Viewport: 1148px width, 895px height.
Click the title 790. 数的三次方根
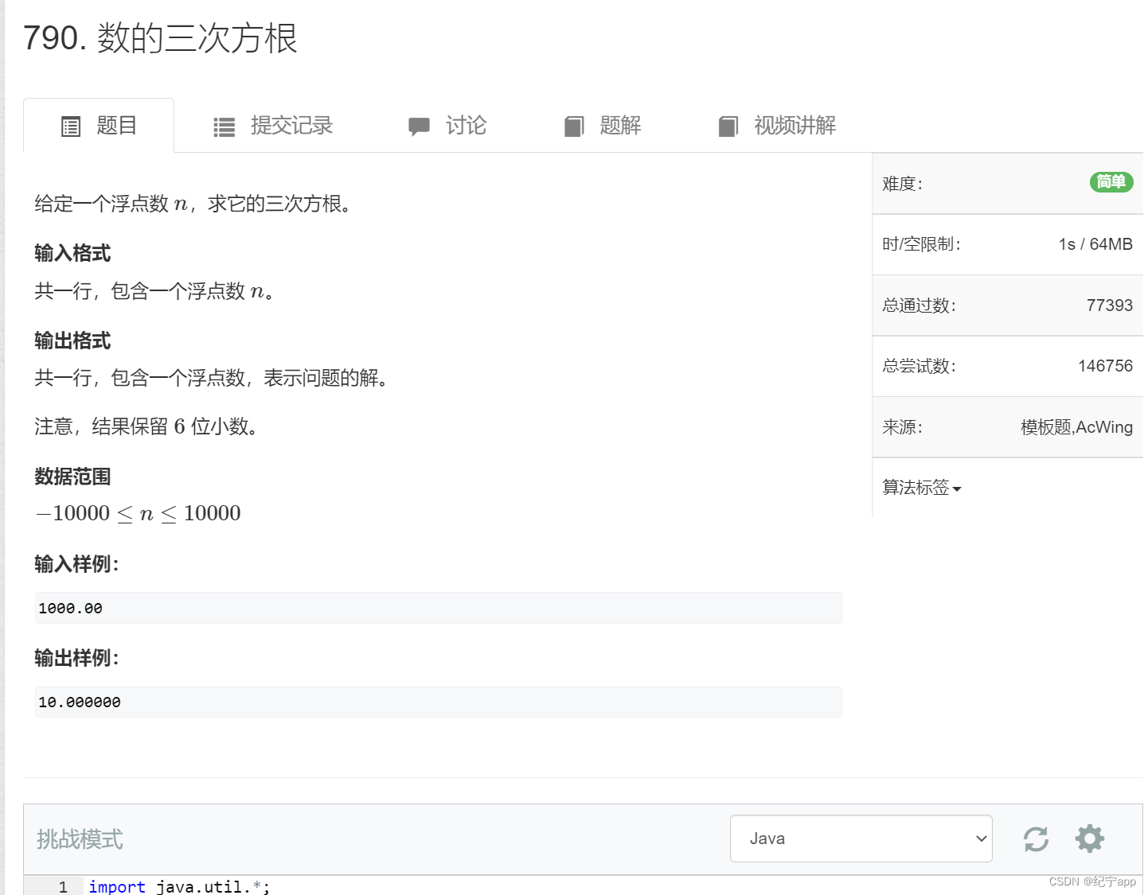click(x=161, y=38)
